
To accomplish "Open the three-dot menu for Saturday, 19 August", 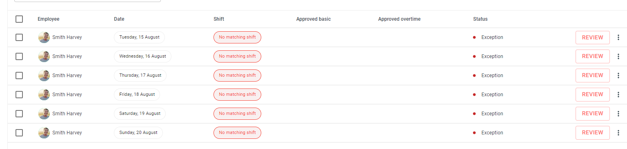I will [618, 114].
